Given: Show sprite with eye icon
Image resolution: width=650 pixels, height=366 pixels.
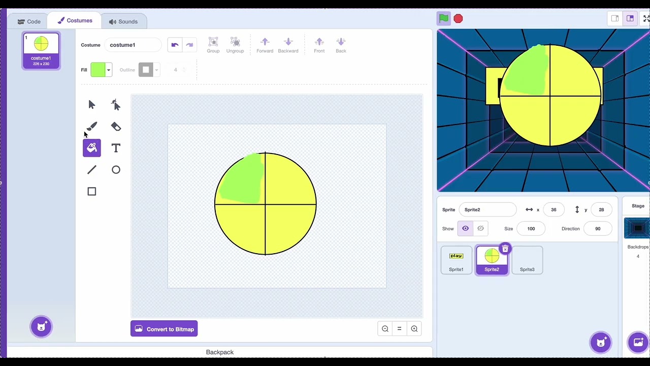Looking at the screenshot, I should [465, 228].
